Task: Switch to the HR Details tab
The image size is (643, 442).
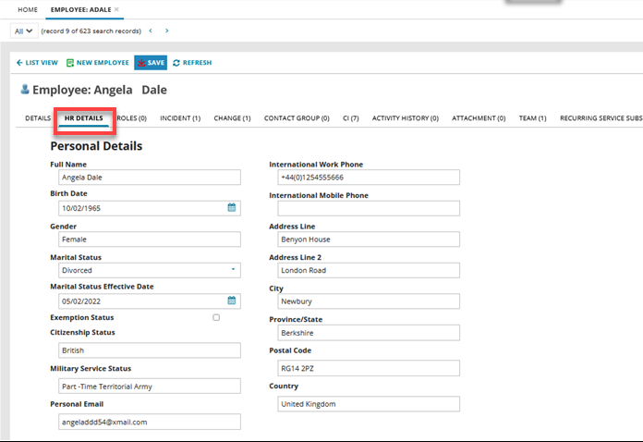Action: pos(83,118)
